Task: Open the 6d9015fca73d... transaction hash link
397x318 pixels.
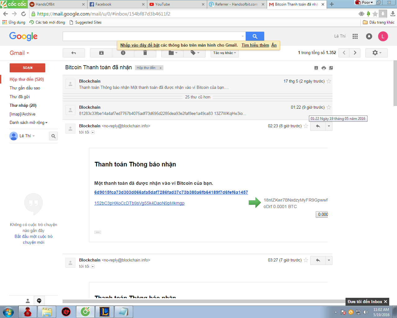Action: click(x=171, y=193)
